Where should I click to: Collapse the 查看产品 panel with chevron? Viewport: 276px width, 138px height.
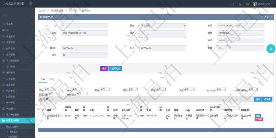[x=262, y=17]
